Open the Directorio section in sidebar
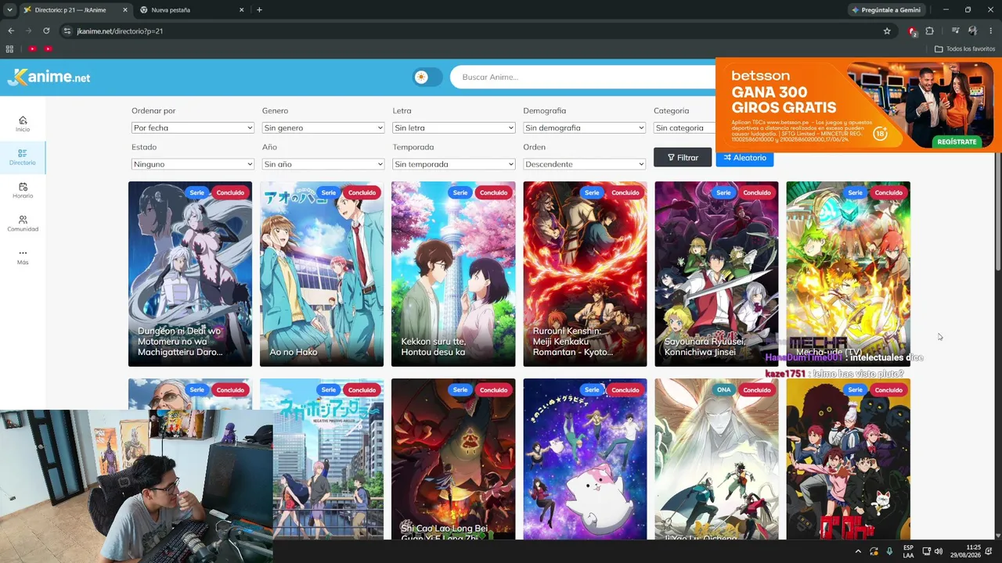Image resolution: width=1002 pixels, height=563 pixels. [x=23, y=157]
